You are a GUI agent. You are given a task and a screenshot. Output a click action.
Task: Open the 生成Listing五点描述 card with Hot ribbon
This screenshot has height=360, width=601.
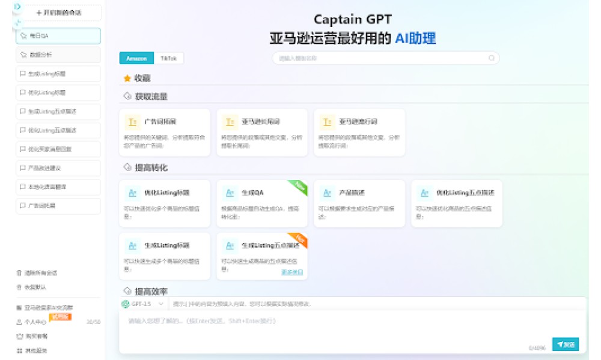[x=262, y=256]
